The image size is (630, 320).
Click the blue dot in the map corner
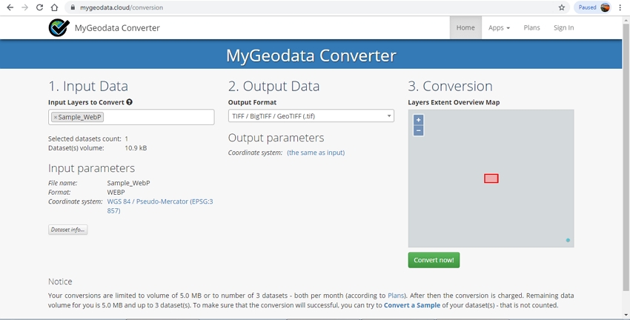pyautogui.click(x=568, y=240)
